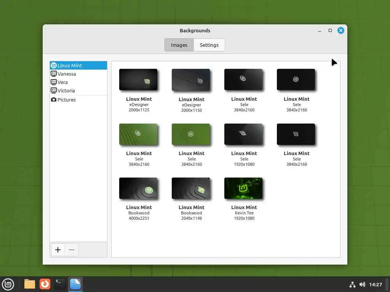This screenshot has height=292, width=390.
Task: Open the Pictures folder entry
Action: pos(78,100)
